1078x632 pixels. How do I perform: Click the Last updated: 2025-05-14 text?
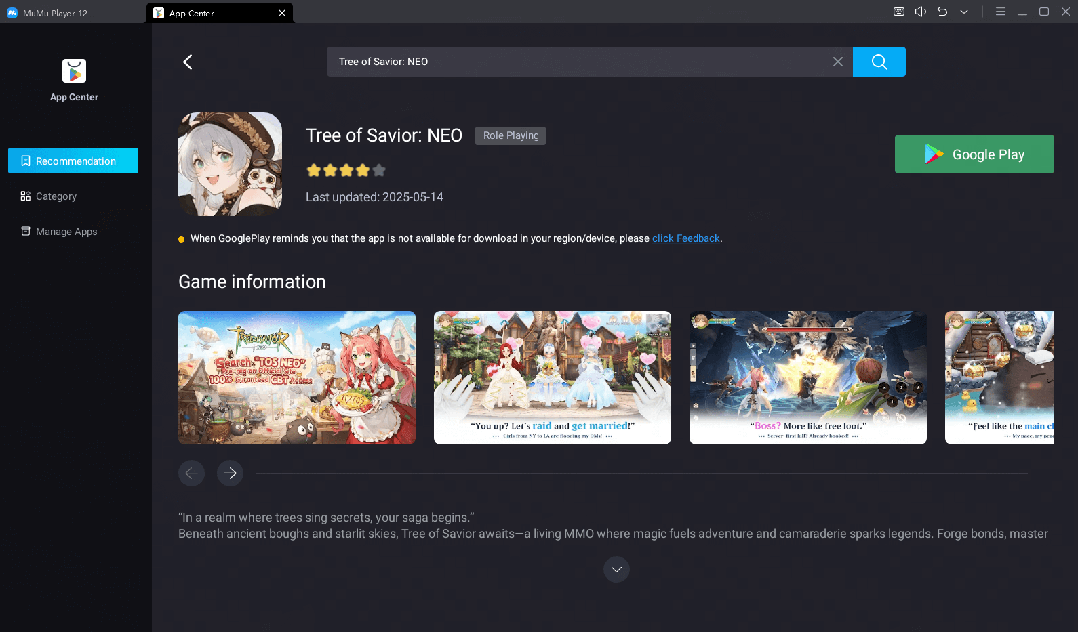point(374,197)
